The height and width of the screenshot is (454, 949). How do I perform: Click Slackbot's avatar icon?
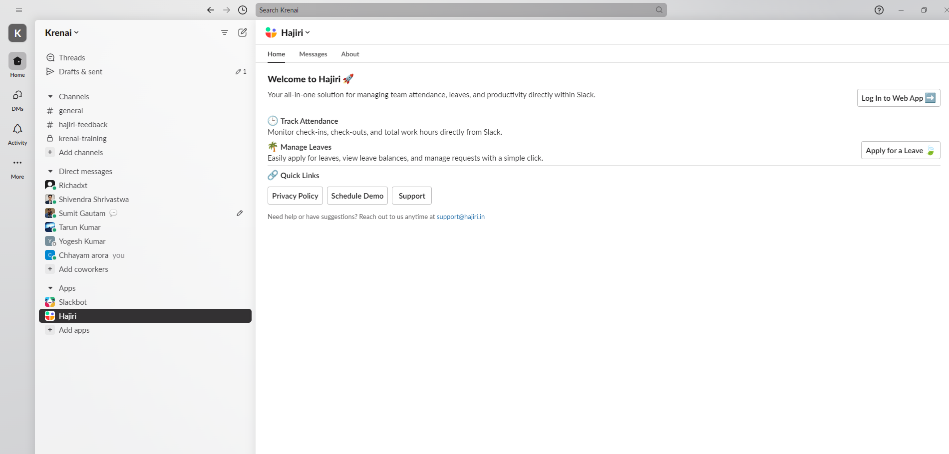tap(50, 302)
